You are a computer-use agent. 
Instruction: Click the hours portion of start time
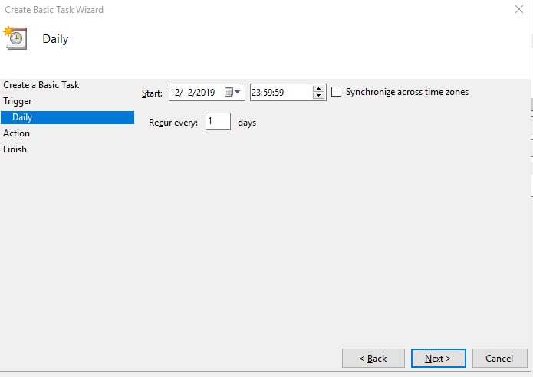click(258, 93)
